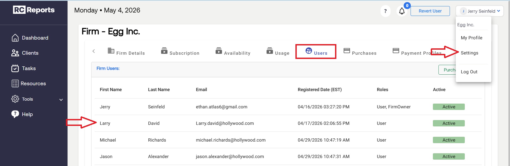Click date 04/17/2026 02:06:55 PM

click(323, 123)
